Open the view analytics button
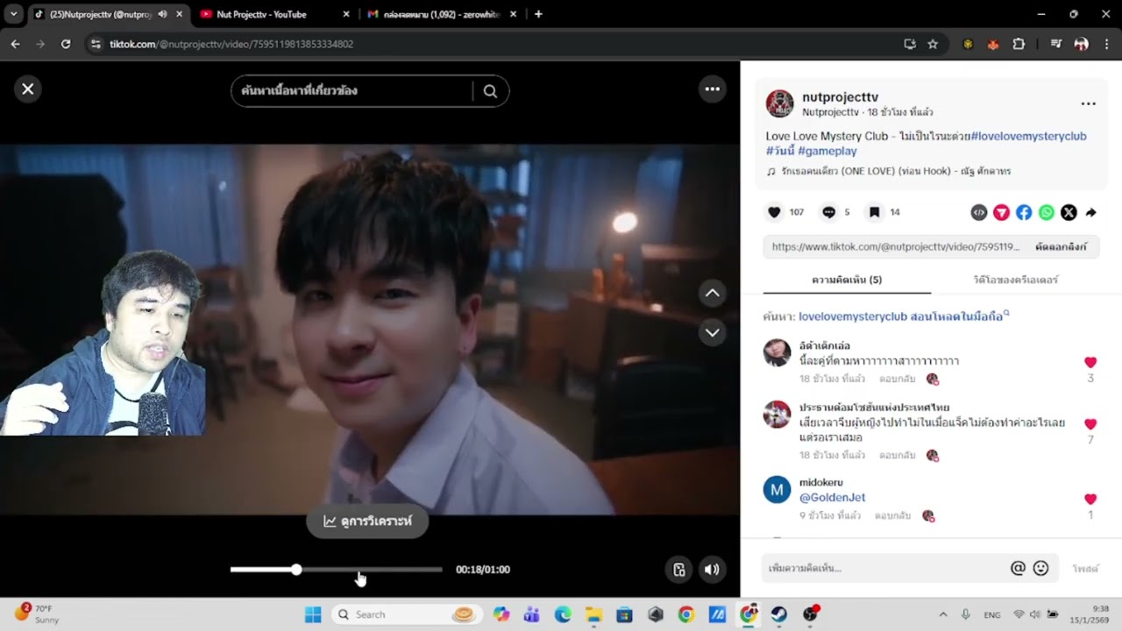1122x631 pixels. [367, 521]
